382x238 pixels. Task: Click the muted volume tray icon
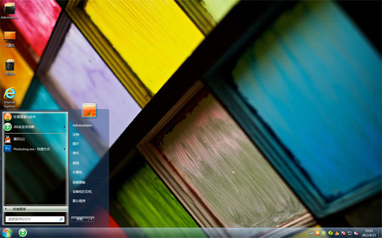tap(356, 233)
